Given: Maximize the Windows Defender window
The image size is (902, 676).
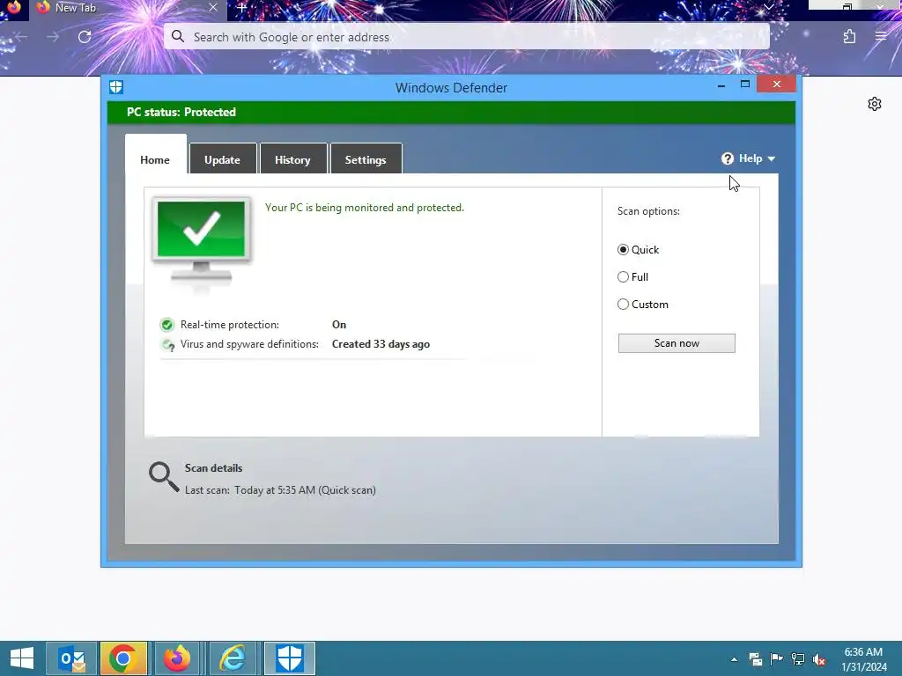Looking at the screenshot, I should [745, 84].
